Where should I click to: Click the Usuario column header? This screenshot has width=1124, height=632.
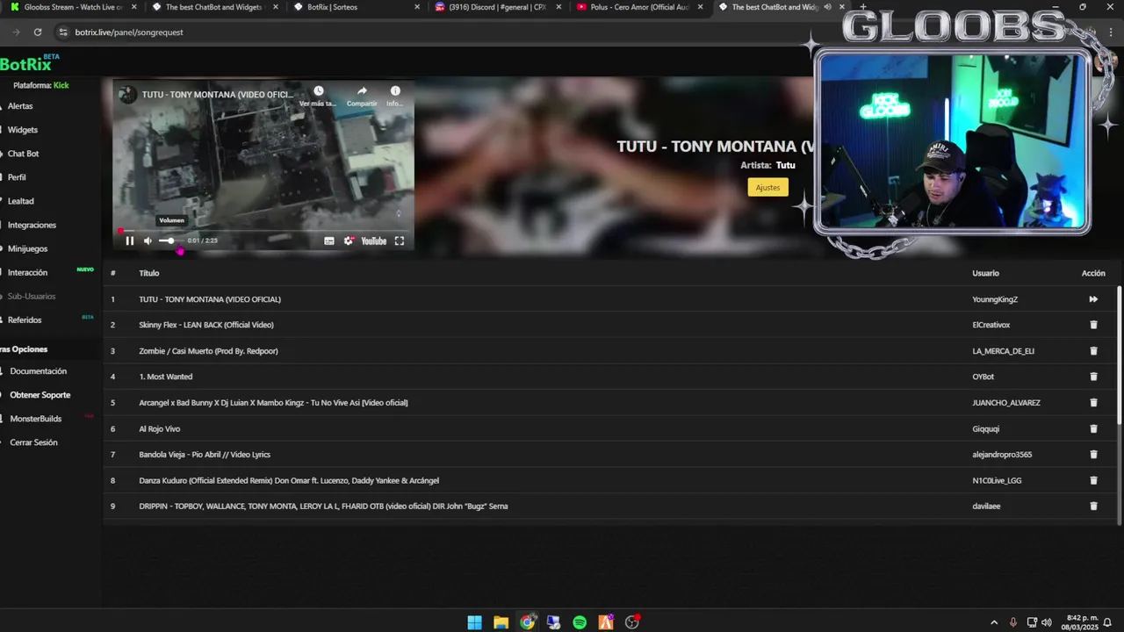click(985, 273)
